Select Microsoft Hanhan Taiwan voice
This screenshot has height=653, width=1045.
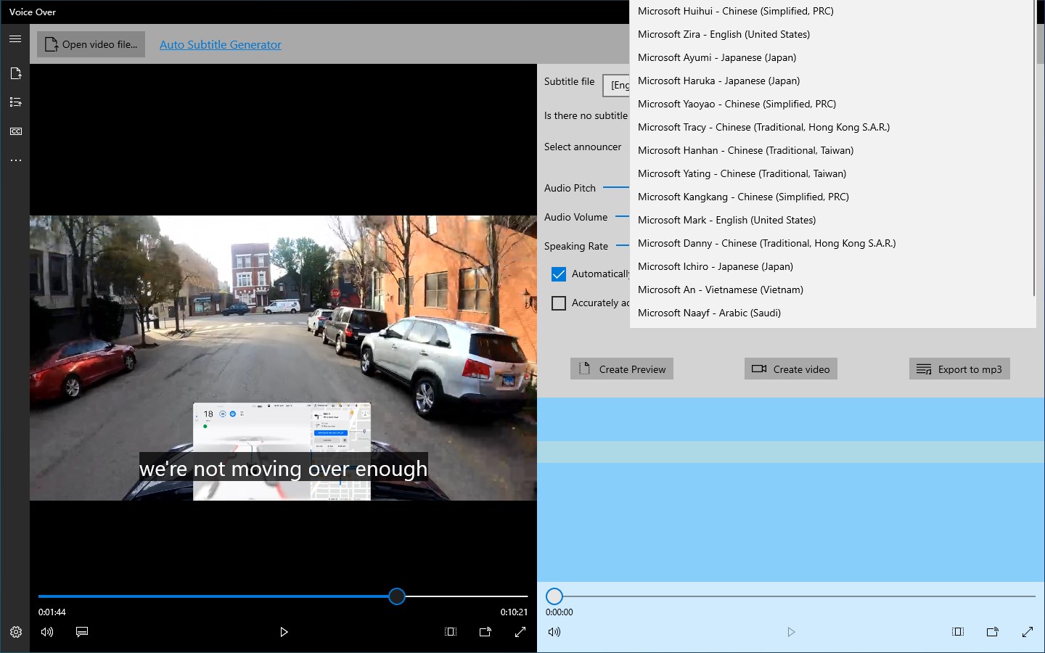click(x=832, y=150)
